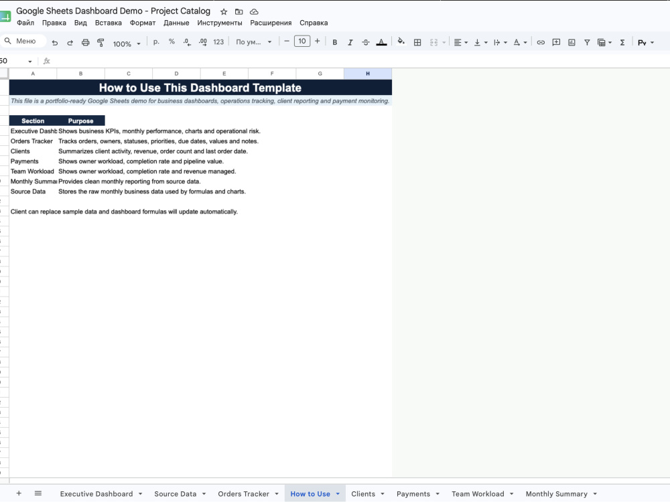This screenshot has height=502, width=670.
Task: Insert a chart
Action: 572,42
